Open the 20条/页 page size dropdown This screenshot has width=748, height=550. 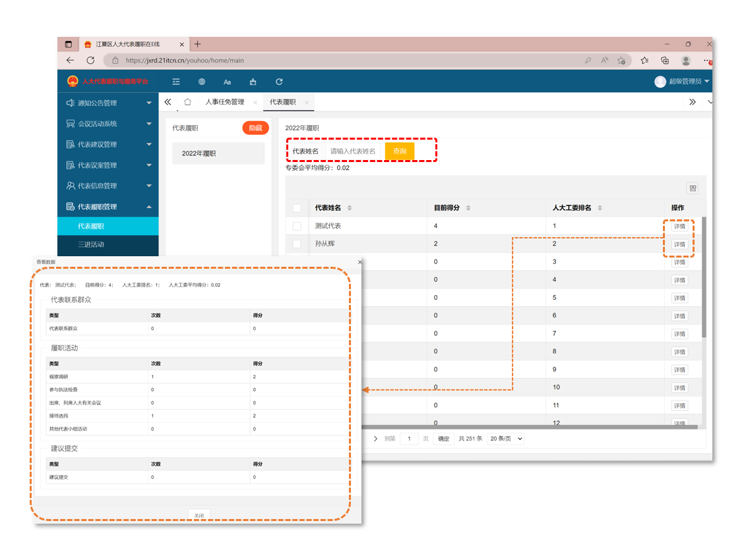(x=505, y=439)
